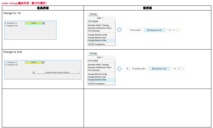Open the 'To first order' dropdown
This screenshot has height=128, width=213.
pos(136,30)
